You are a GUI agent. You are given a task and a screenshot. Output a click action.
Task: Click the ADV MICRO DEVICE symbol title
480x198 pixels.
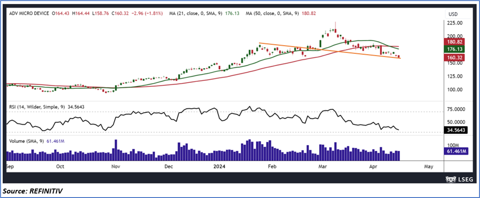[29, 14]
